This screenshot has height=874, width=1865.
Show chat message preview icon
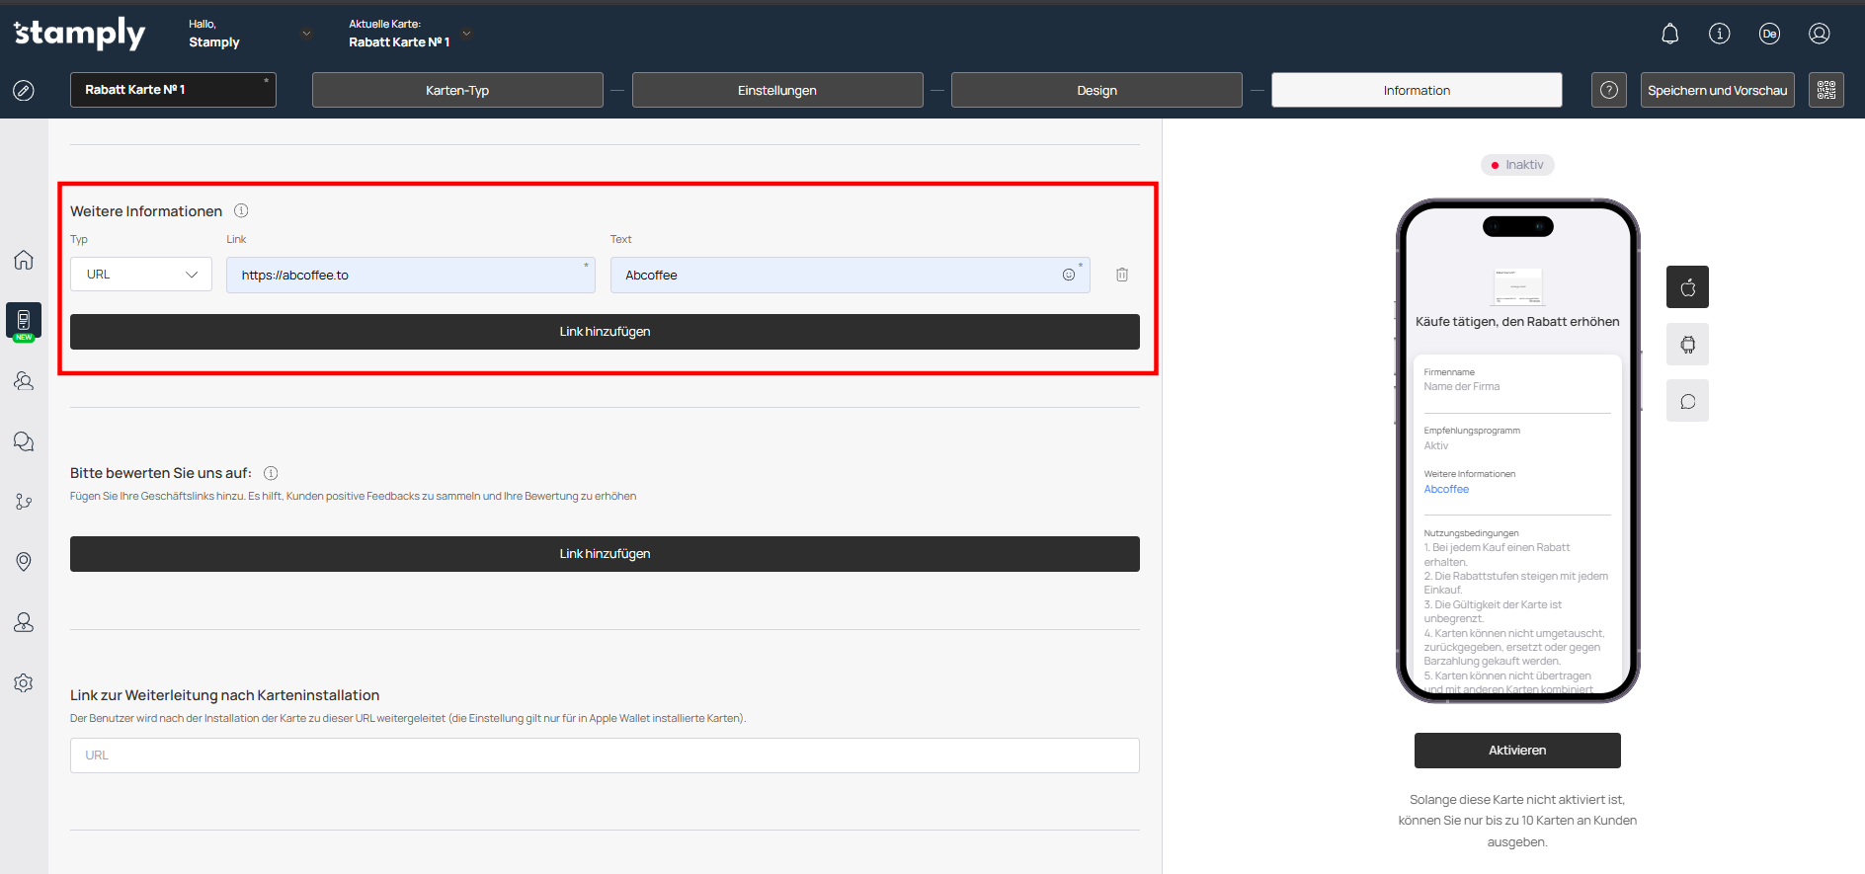coord(1687,401)
